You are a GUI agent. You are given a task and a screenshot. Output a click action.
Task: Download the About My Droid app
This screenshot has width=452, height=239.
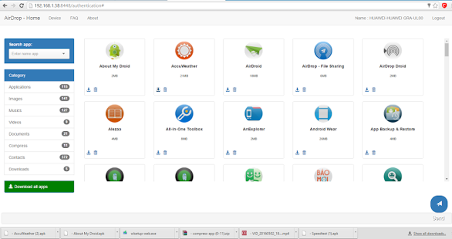point(89,89)
